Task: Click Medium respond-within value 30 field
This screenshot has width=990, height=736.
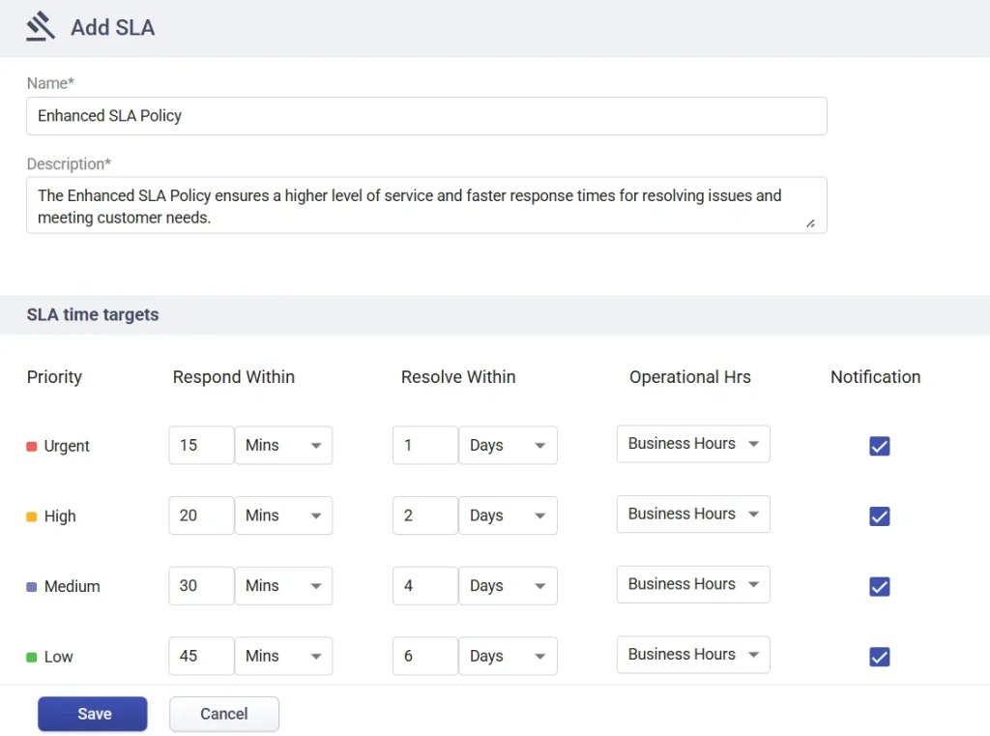Action: [201, 586]
